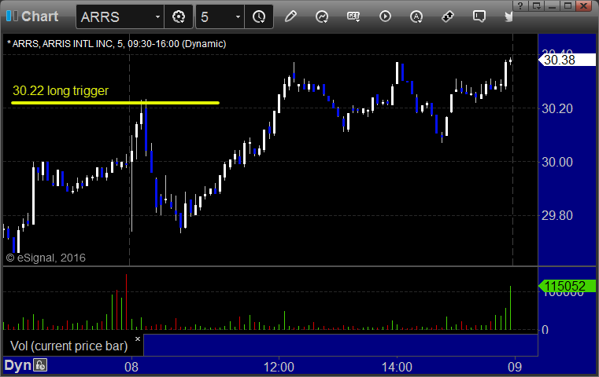Image resolution: width=599 pixels, height=377 pixels.
Task: Click the 'Vol (current price bar)' label
Action: point(68,346)
